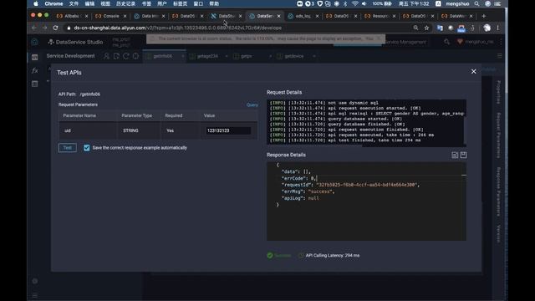Open the mengshuo user account menu
The image size is (535, 301).
(476, 42)
